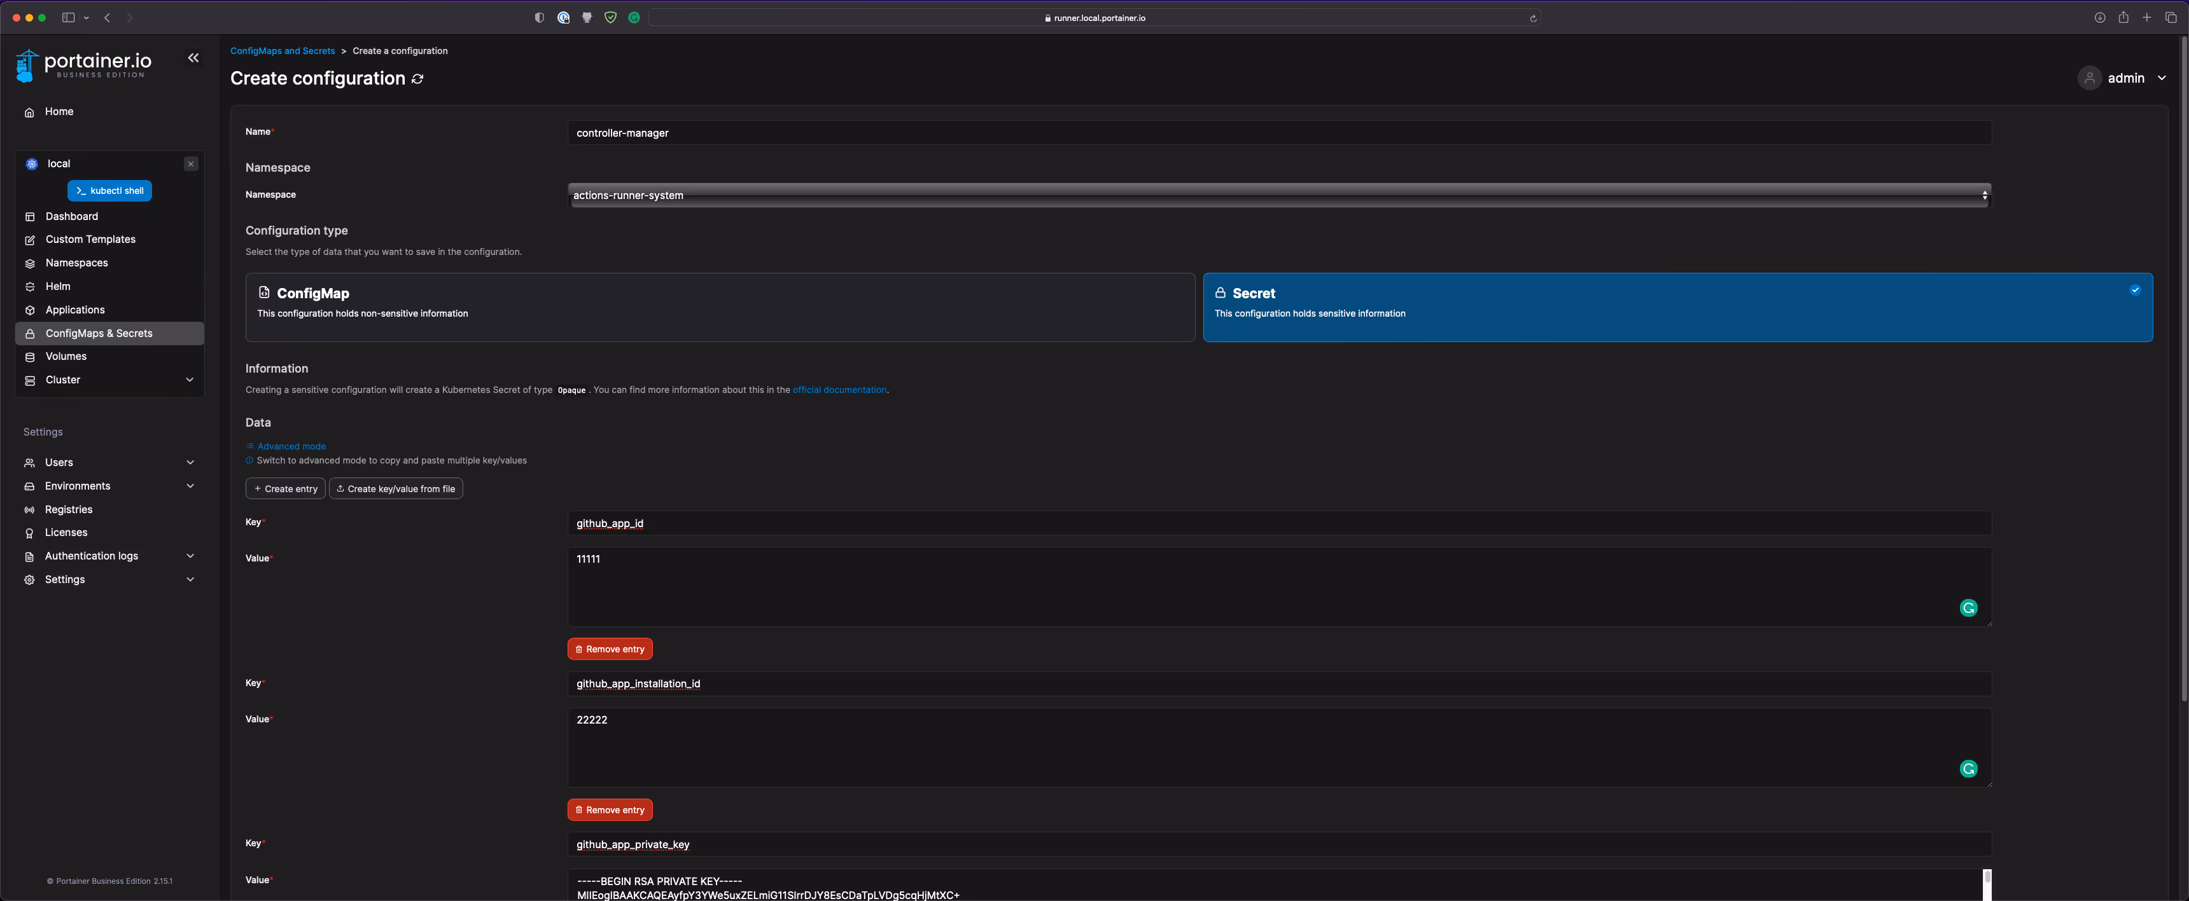Screen dimensions: 2189x901
Task: Click the Portainer logo
Action: click(x=83, y=65)
